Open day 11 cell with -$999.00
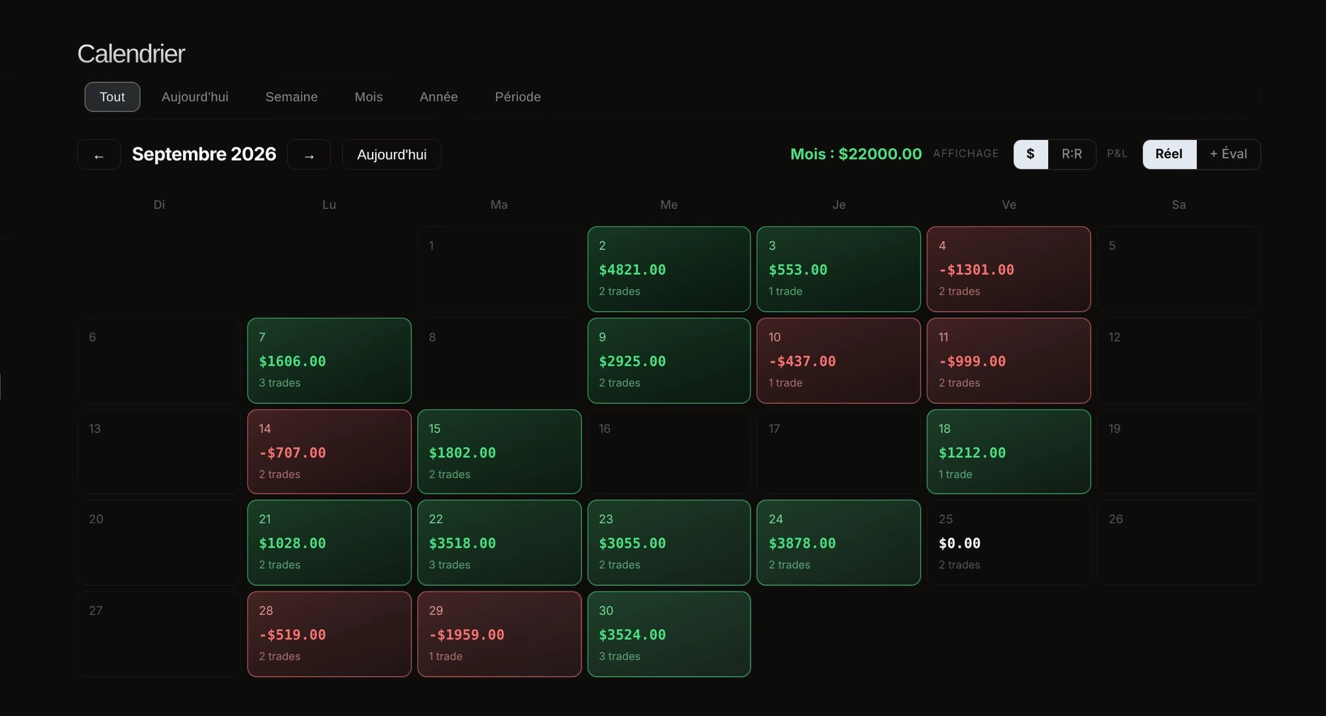The width and height of the screenshot is (1326, 716). (x=1008, y=361)
